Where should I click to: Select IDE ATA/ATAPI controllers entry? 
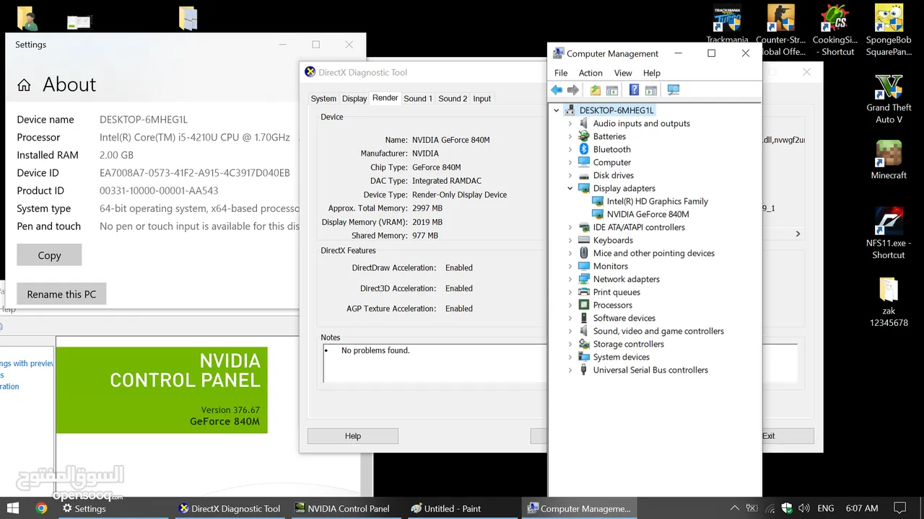[639, 227]
